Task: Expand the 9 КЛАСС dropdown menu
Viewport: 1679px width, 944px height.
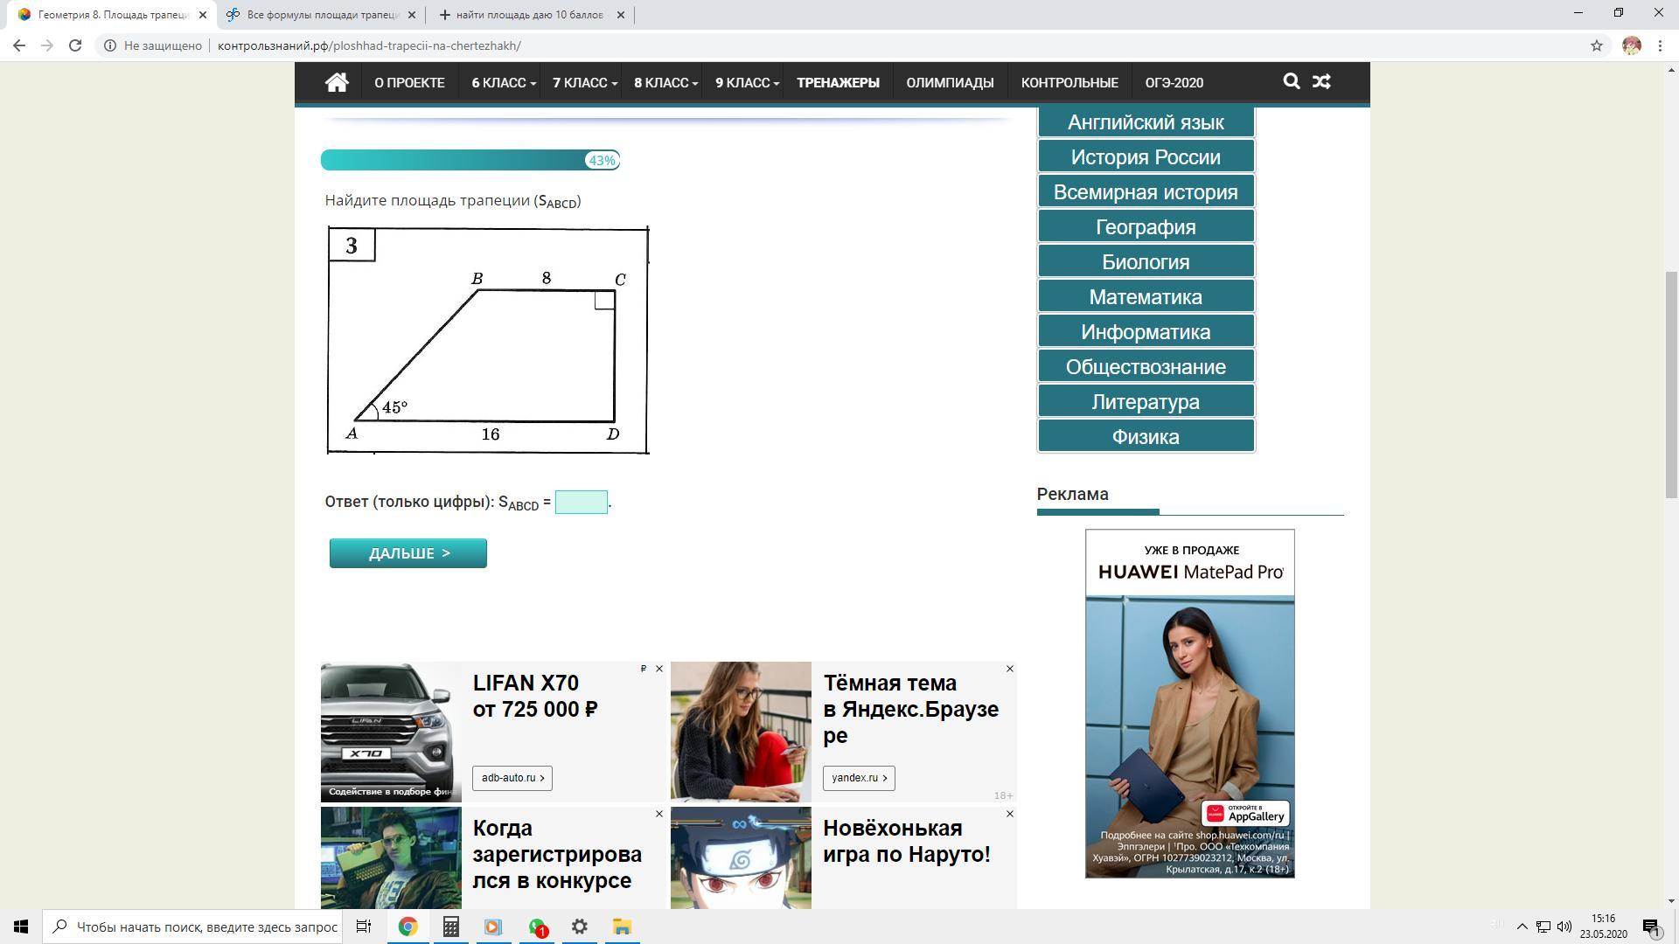Action: (747, 83)
